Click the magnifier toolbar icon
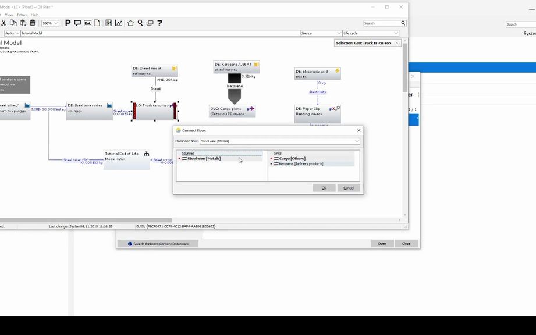 click(140, 23)
